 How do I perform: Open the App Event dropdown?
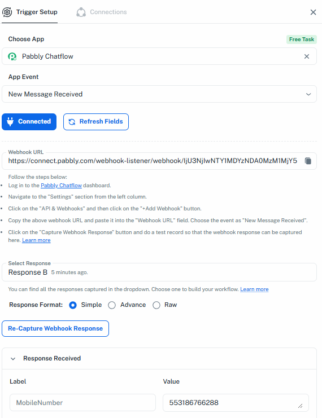tap(159, 94)
